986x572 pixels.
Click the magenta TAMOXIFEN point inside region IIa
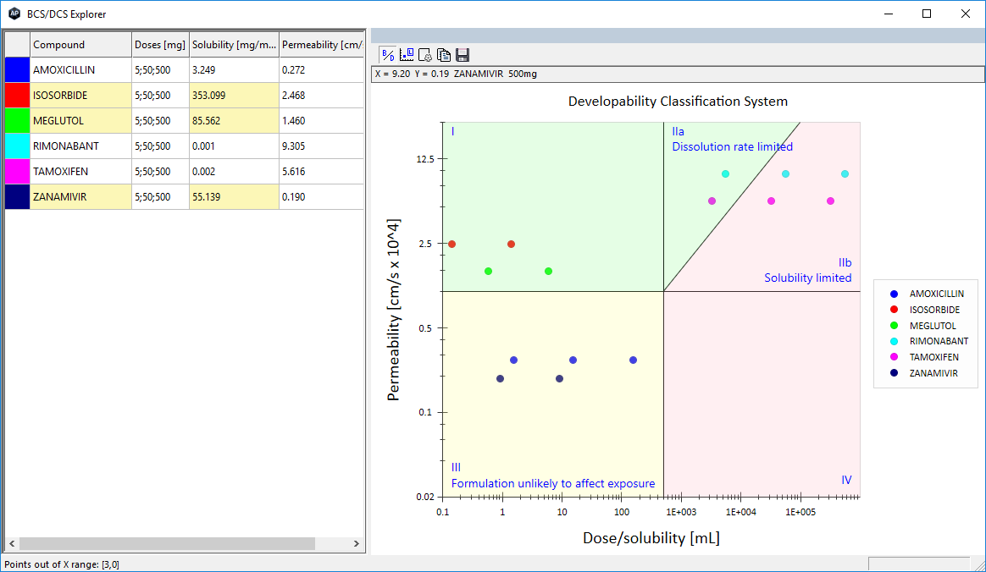point(712,201)
